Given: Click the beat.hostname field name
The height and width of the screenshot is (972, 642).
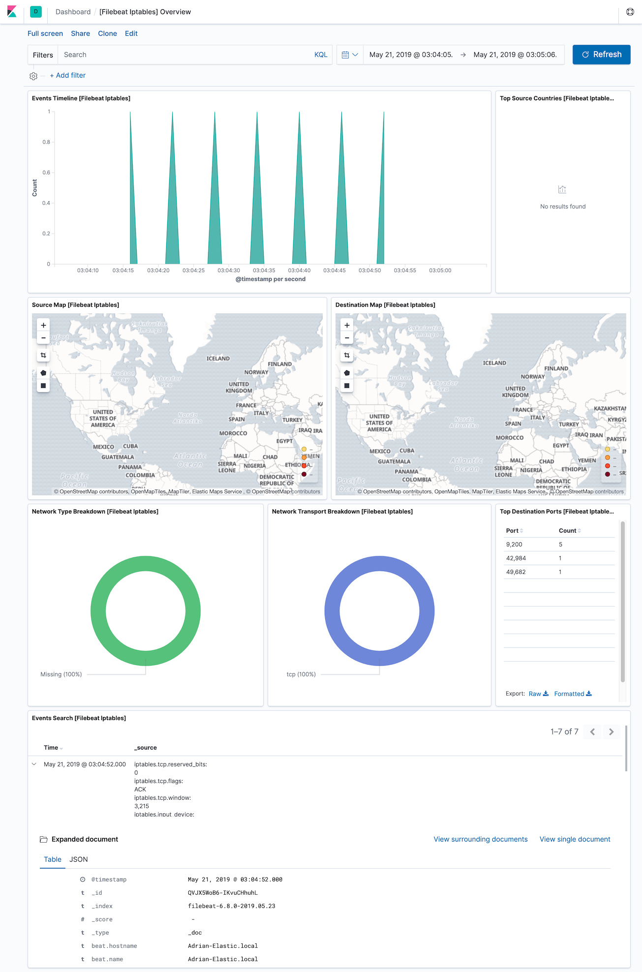Looking at the screenshot, I should 114,946.
